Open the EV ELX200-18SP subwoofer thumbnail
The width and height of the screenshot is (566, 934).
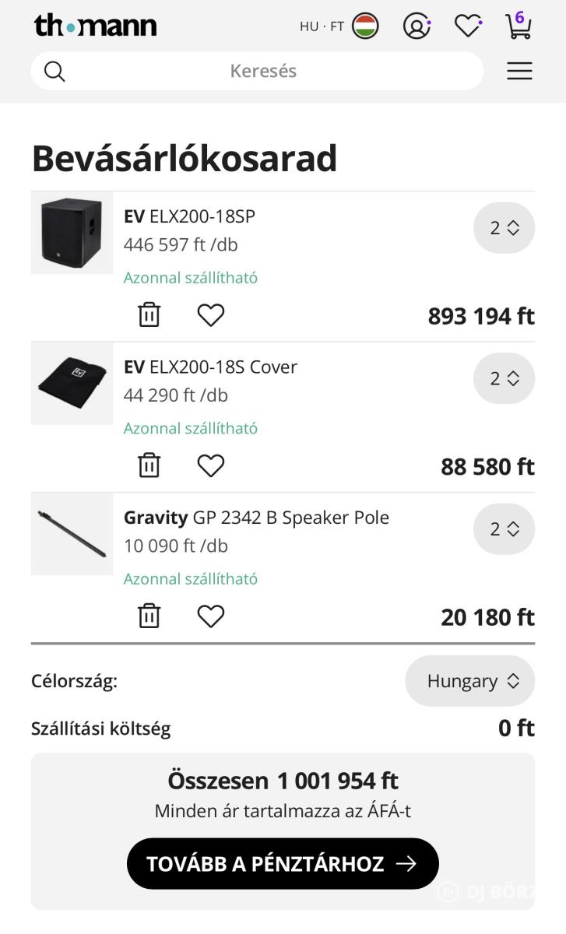tap(72, 233)
